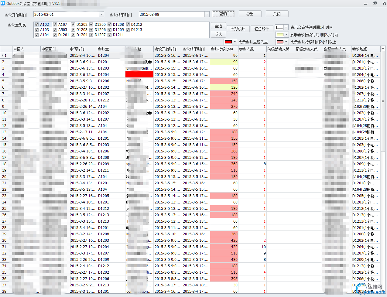Image resolution: width=387 pixels, height=297 pixels.
Task: Toggle the D1201 room checkbox
Action: (x=55, y=35)
